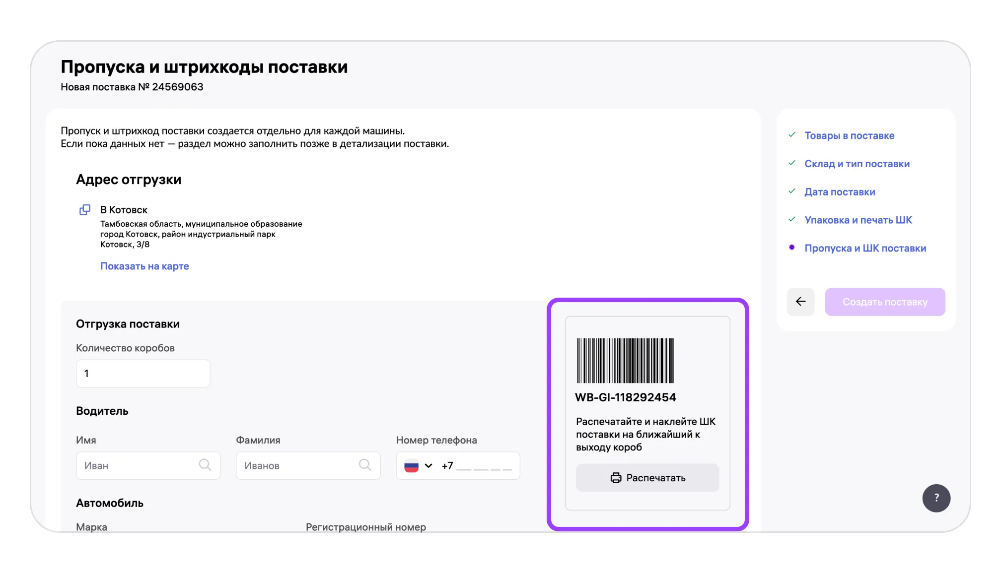The height and width of the screenshot is (573, 1001).
Task: Click the Russian flag country icon
Action: (411, 466)
